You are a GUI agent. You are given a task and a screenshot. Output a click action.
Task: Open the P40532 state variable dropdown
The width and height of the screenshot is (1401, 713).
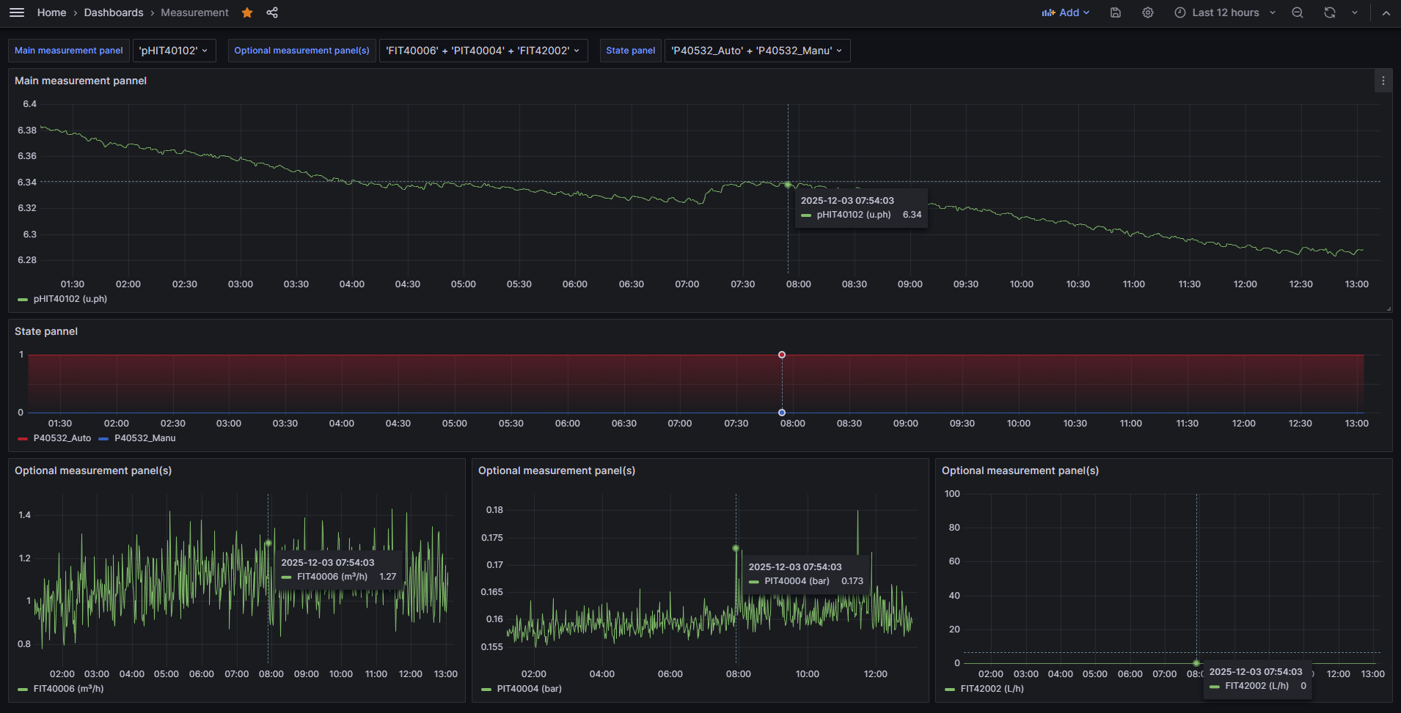(x=756, y=50)
